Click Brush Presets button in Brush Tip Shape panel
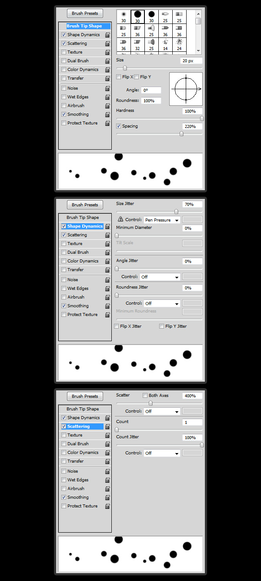The width and height of the screenshot is (261, 581). pyautogui.click(x=85, y=13)
